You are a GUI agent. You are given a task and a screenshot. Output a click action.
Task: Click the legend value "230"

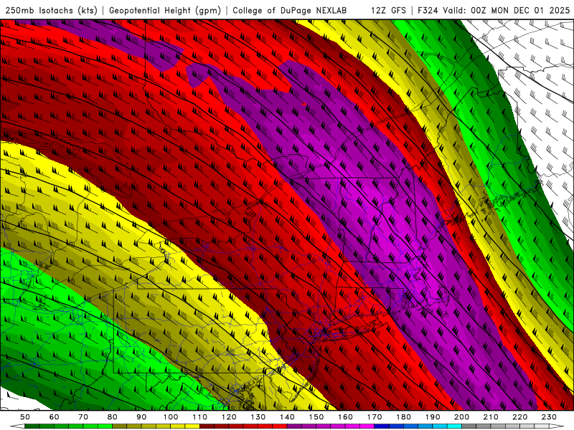tap(549, 417)
